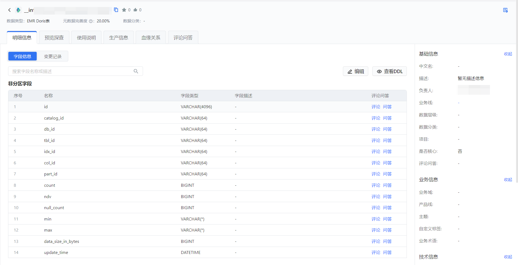Select the 明细信息 tab

(22, 38)
